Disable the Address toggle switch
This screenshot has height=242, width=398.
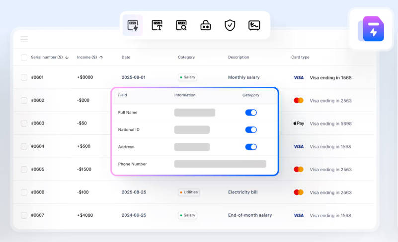251,147
